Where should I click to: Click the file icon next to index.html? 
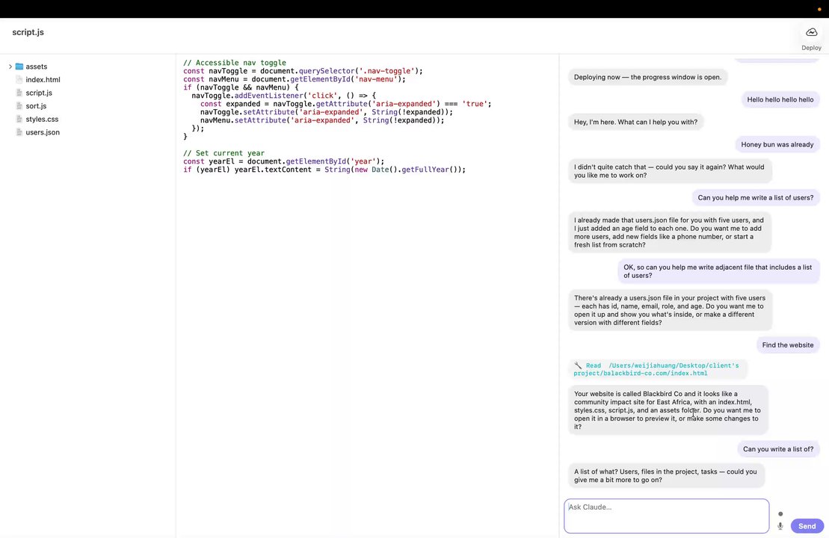tap(19, 80)
